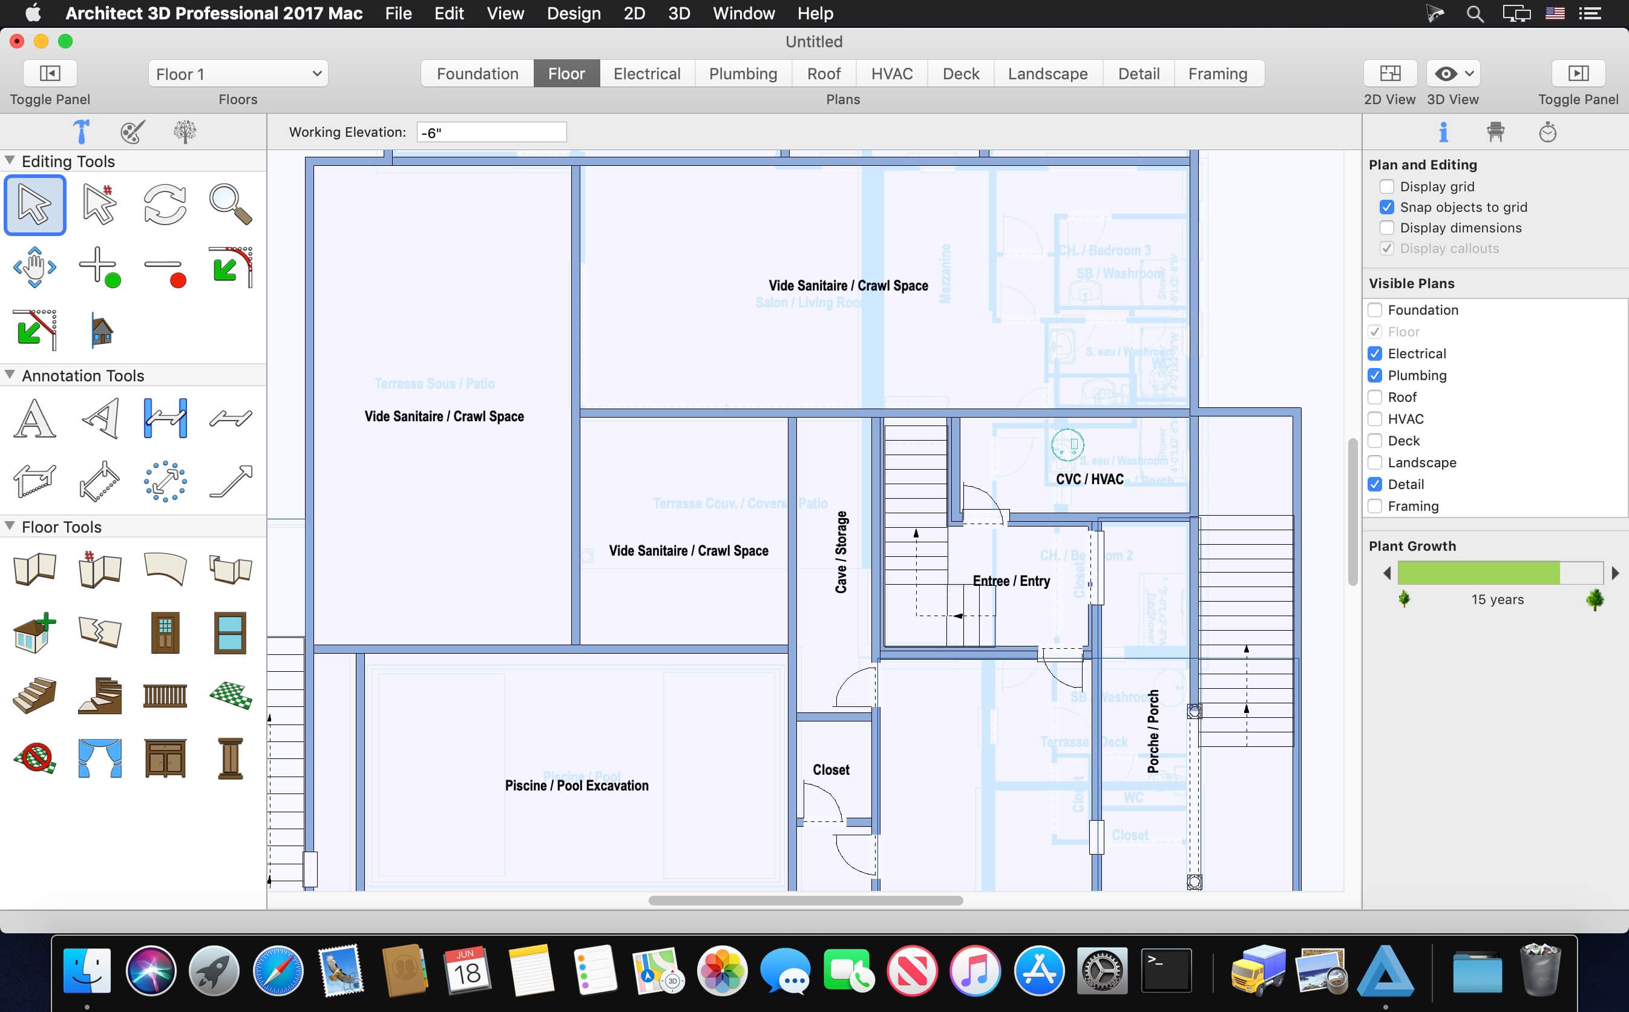Choose the straight staircase tool

[x=34, y=695]
